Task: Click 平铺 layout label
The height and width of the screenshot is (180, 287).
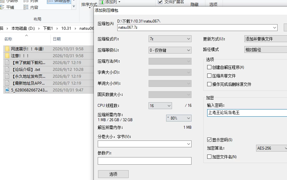Action: coord(10,7)
